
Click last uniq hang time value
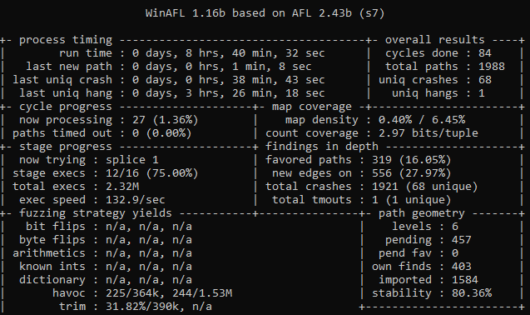pos(228,93)
